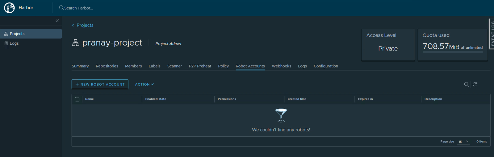Sort by the Created time column header
Screen dimensions: 494x157
[297, 99]
